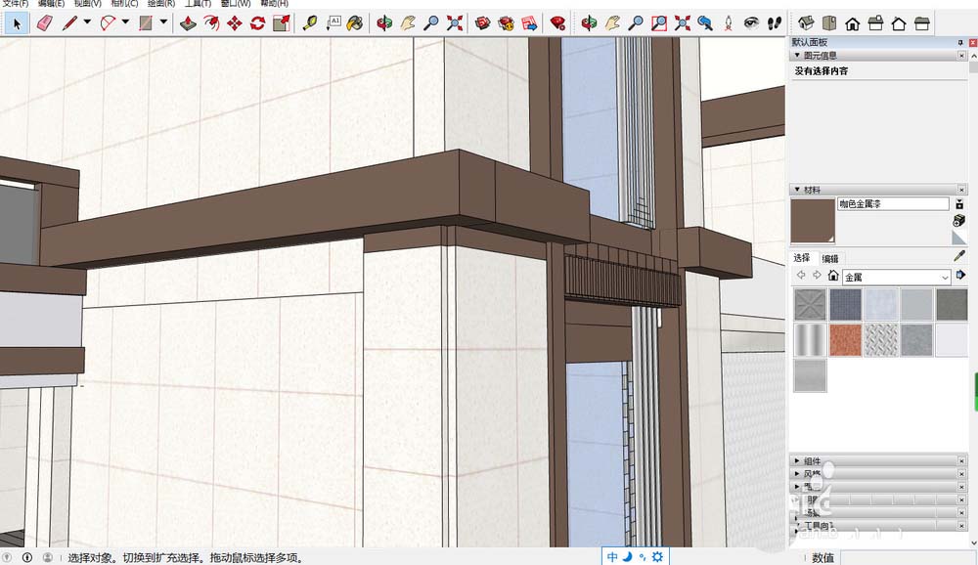978x565 pixels.
Task: Select the blue-gray grid metal thumbnail
Action: (845, 304)
